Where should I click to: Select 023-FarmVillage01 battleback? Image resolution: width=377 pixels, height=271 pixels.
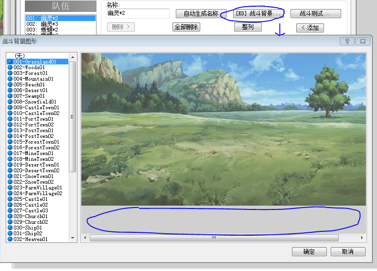coord(37,188)
